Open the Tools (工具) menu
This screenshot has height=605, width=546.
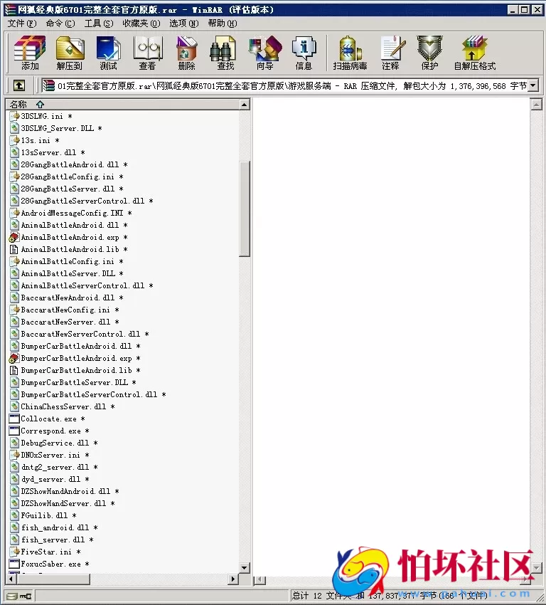[98, 23]
